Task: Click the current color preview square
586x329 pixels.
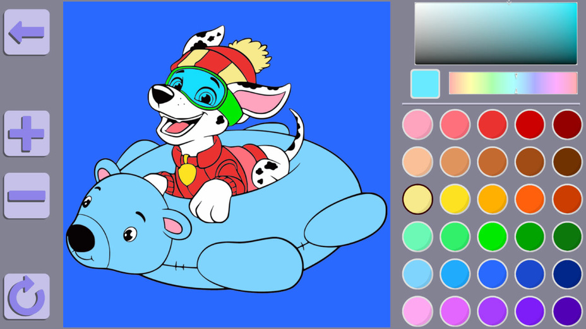Action: point(425,84)
